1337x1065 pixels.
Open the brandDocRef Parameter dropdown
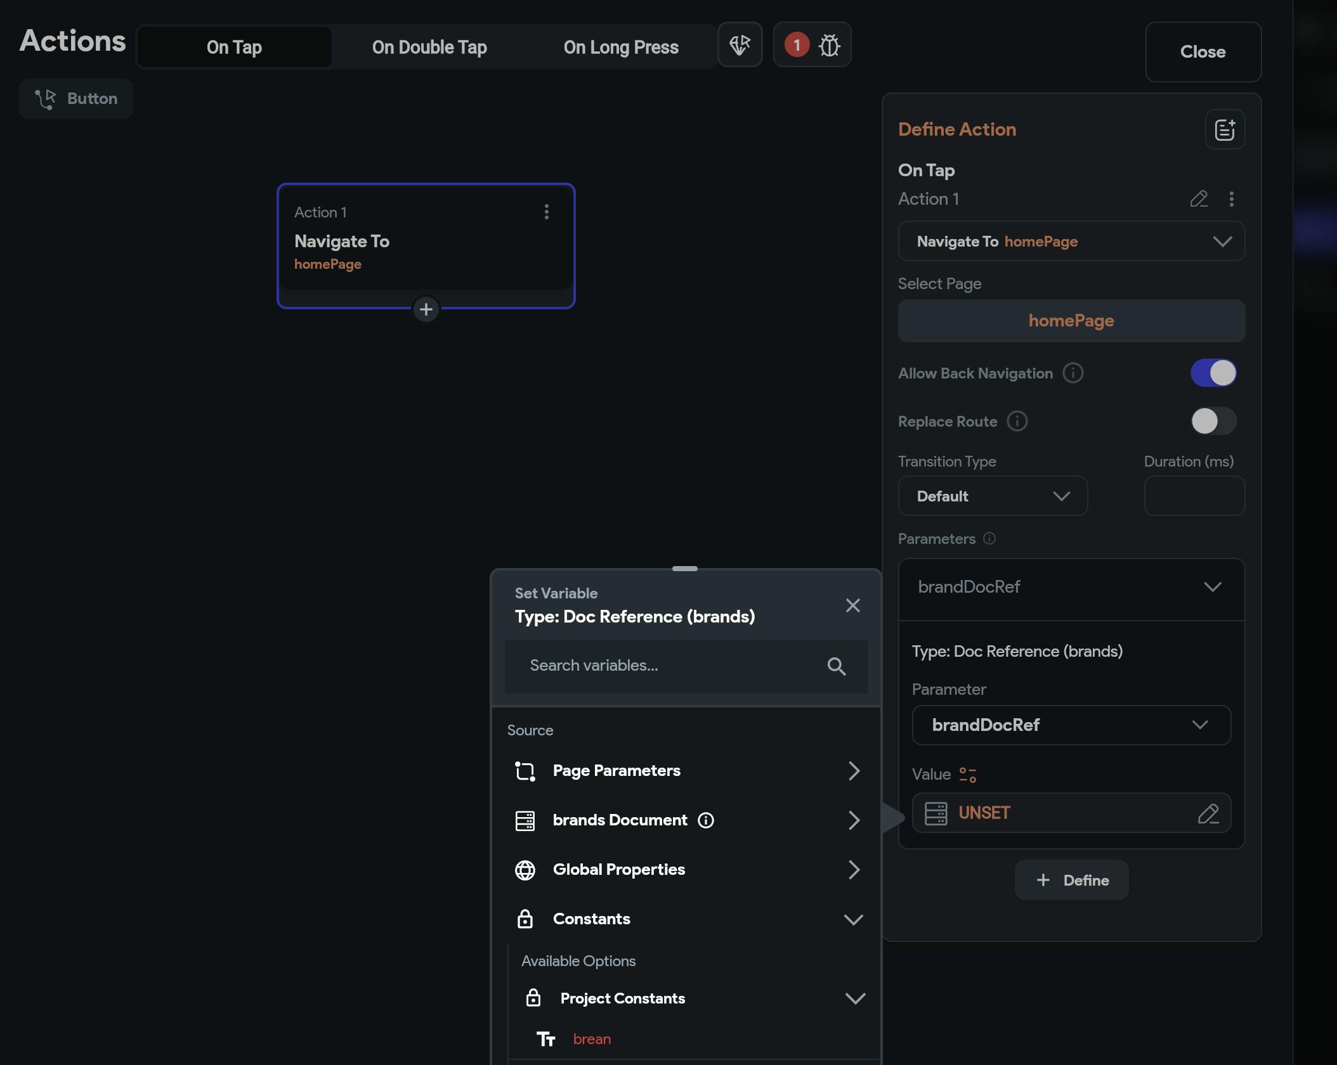1071,725
